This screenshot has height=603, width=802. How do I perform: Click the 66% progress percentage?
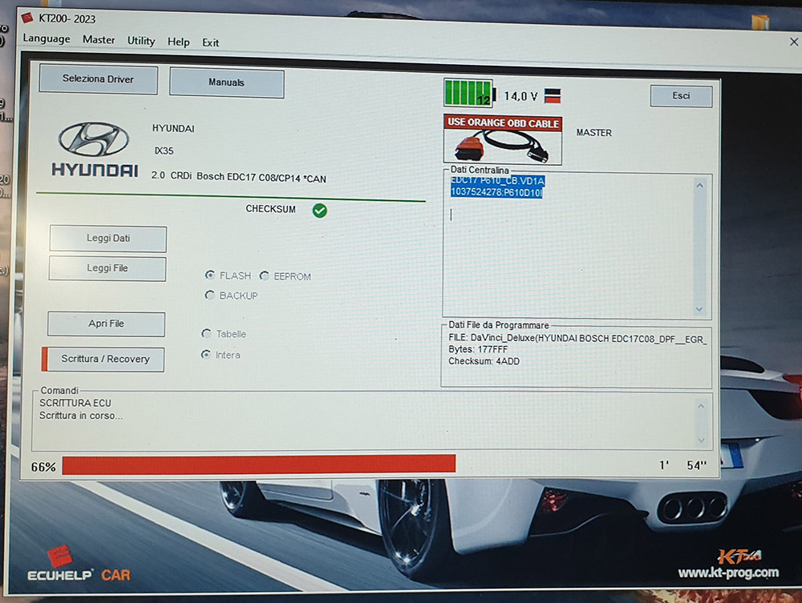tap(43, 467)
